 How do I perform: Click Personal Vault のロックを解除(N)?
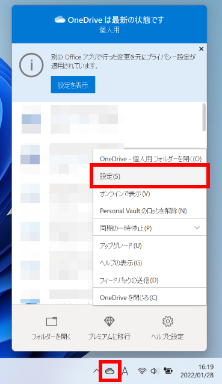click(150, 211)
